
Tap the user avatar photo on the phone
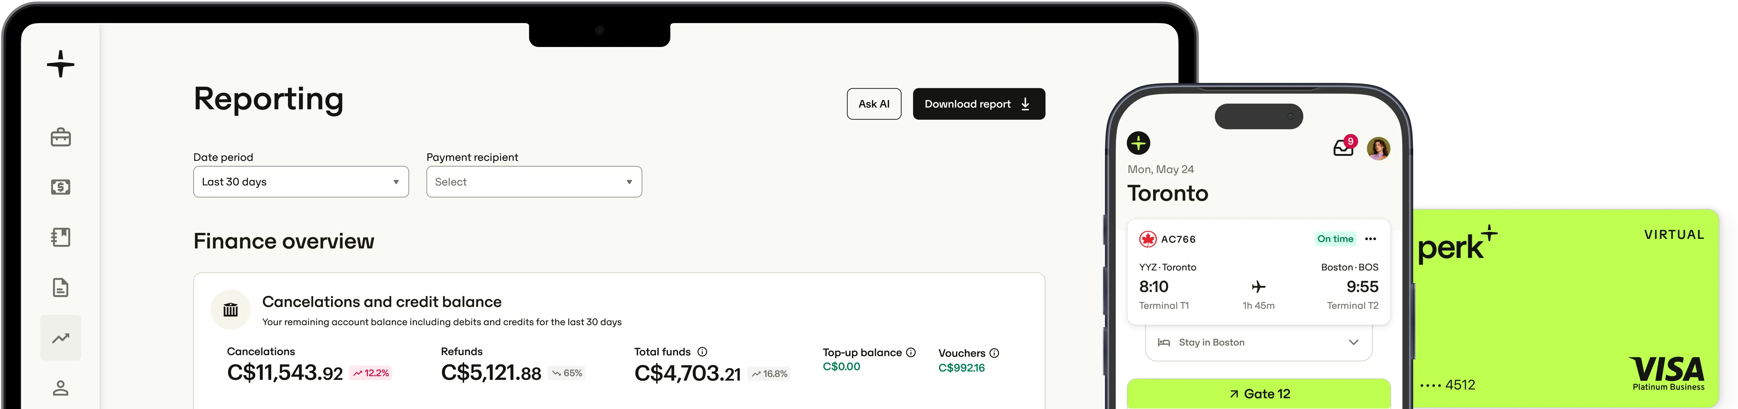tap(1378, 148)
